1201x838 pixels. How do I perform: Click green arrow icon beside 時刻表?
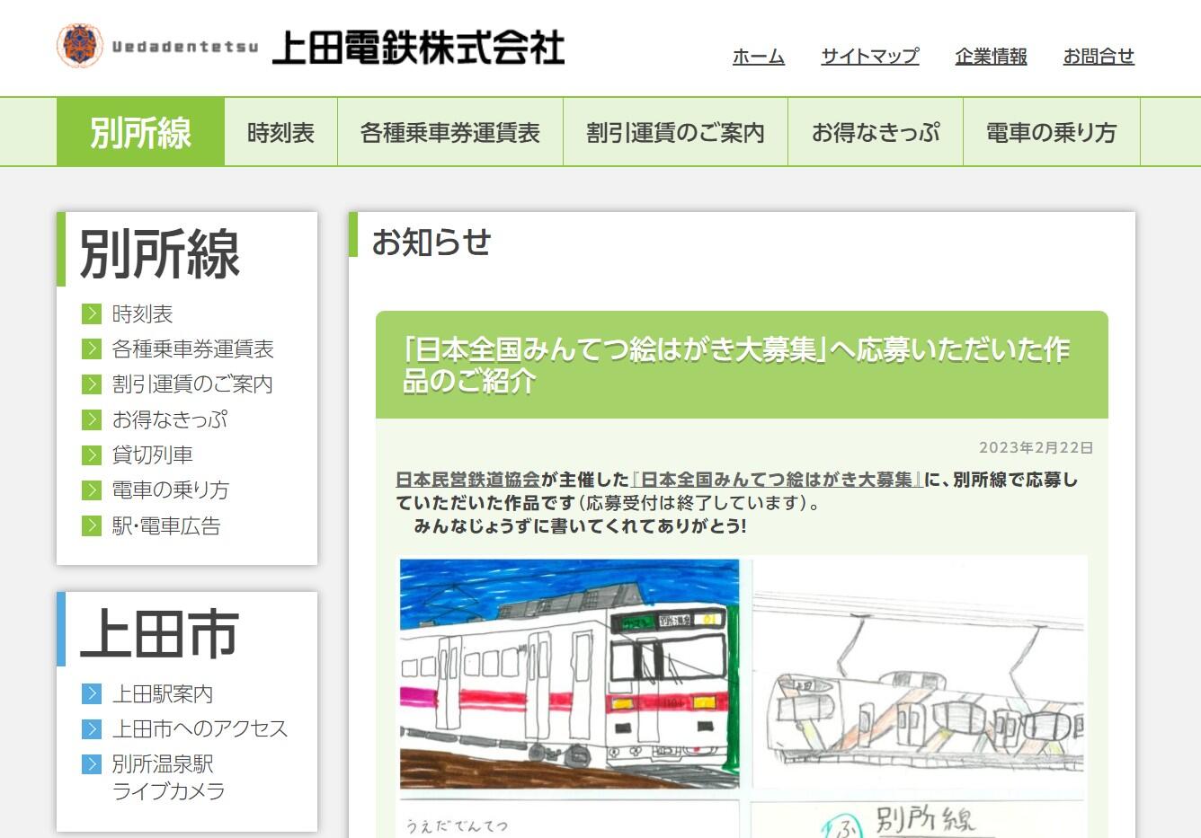coord(91,313)
